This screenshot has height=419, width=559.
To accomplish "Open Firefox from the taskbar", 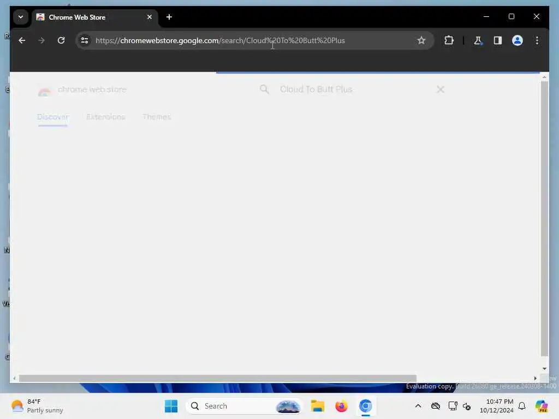I will [x=342, y=406].
